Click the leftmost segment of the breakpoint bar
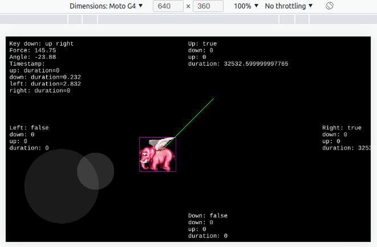This screenshot has width=377, height=247. (x=34, y=19)
